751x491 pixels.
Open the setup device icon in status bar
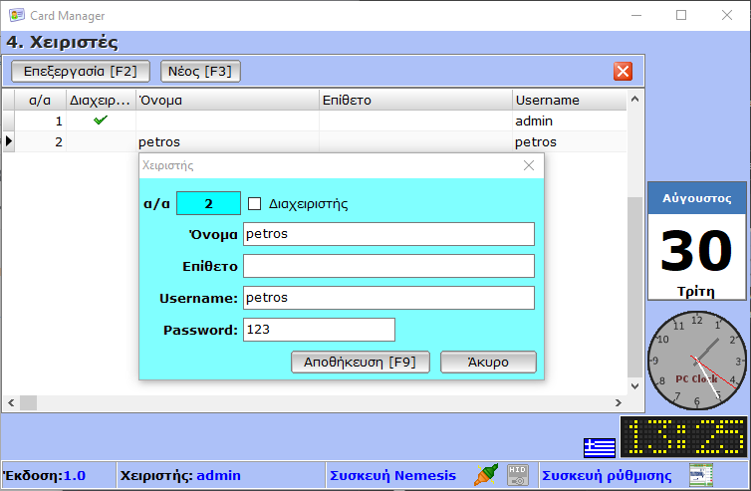701,475
